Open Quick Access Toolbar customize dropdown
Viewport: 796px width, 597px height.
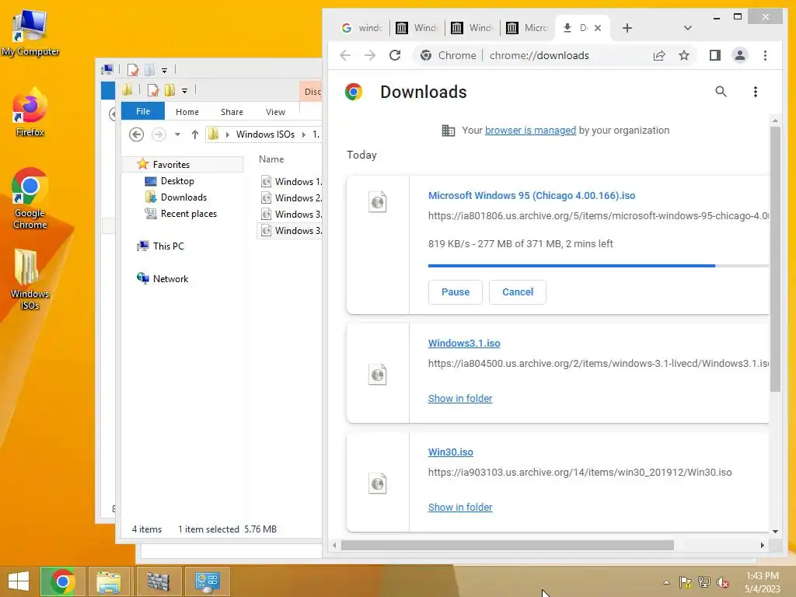coord(185,91)
